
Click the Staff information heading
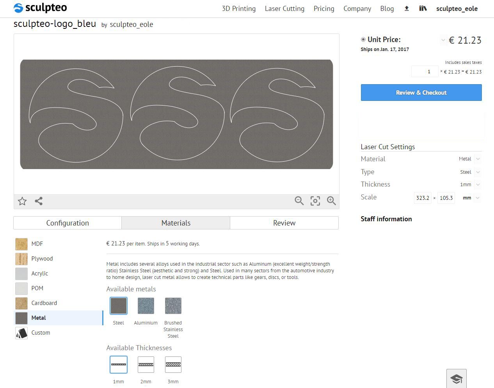click(x=386, y=219)
